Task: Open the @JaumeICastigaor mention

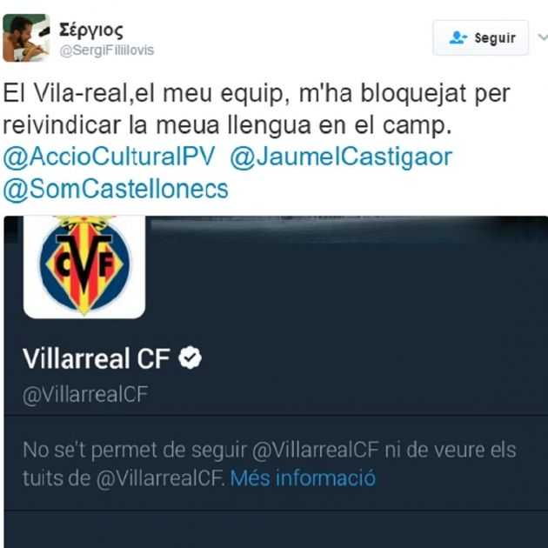Action: 341,157
